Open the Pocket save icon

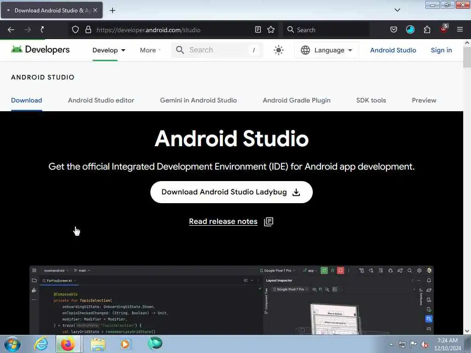point(394,30)
